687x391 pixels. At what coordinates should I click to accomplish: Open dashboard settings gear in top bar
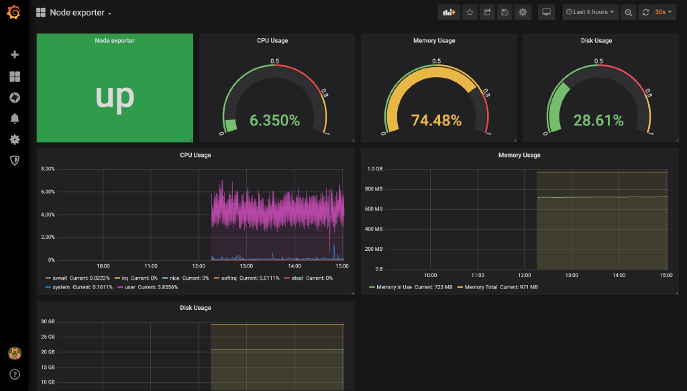523,12
